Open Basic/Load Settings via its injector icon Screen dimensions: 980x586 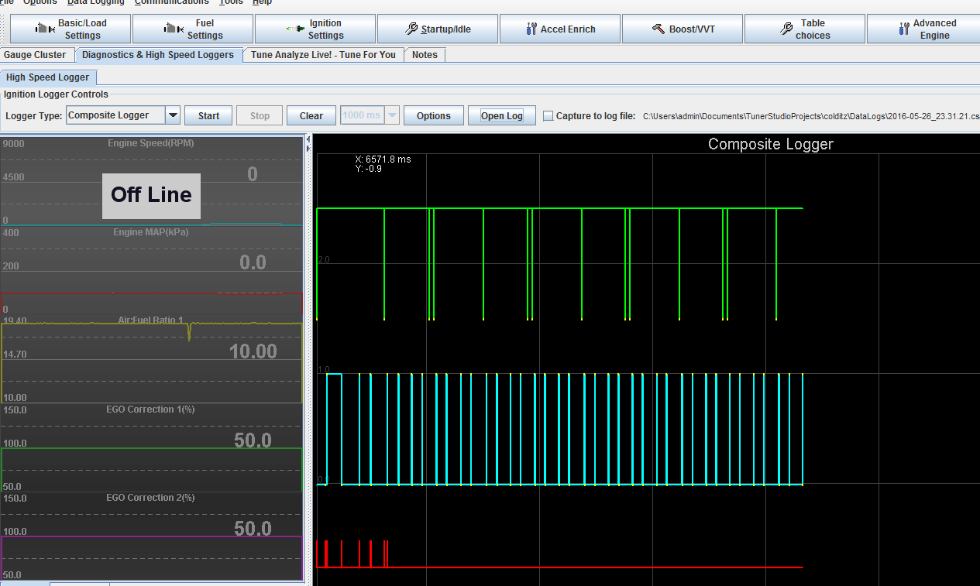pyautogui.click(x=46, y=29)
